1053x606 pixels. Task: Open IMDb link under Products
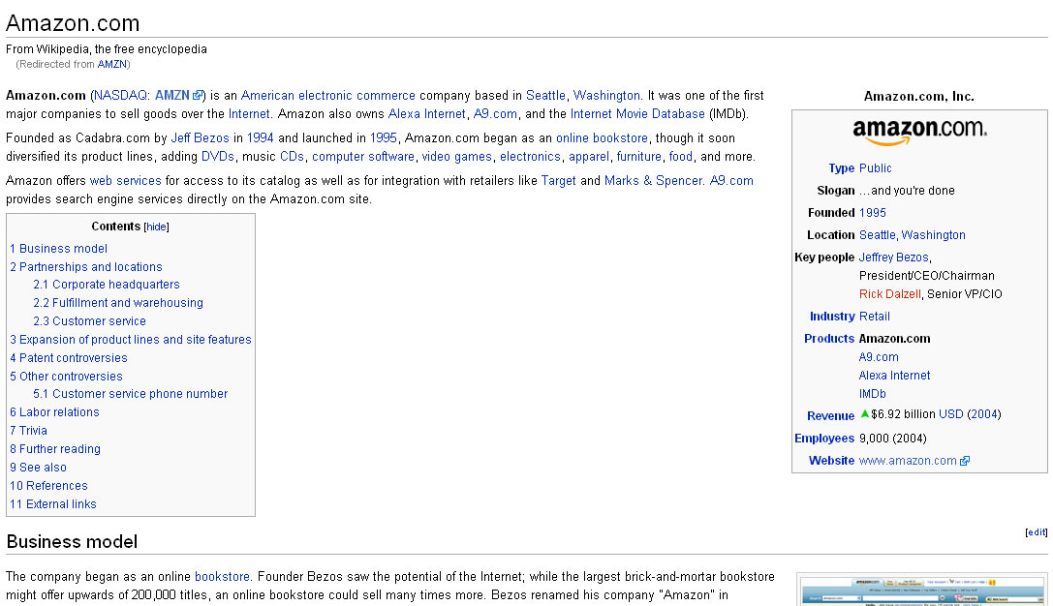pos(873,394)
